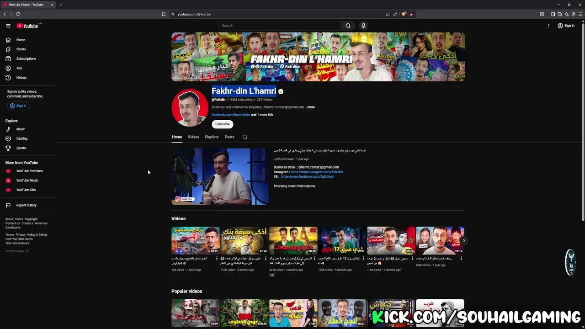Open options menu for the 30:18 video
The height and width of the screenshot is (329, 585).
pyautogui.click(x=314, y=259)
